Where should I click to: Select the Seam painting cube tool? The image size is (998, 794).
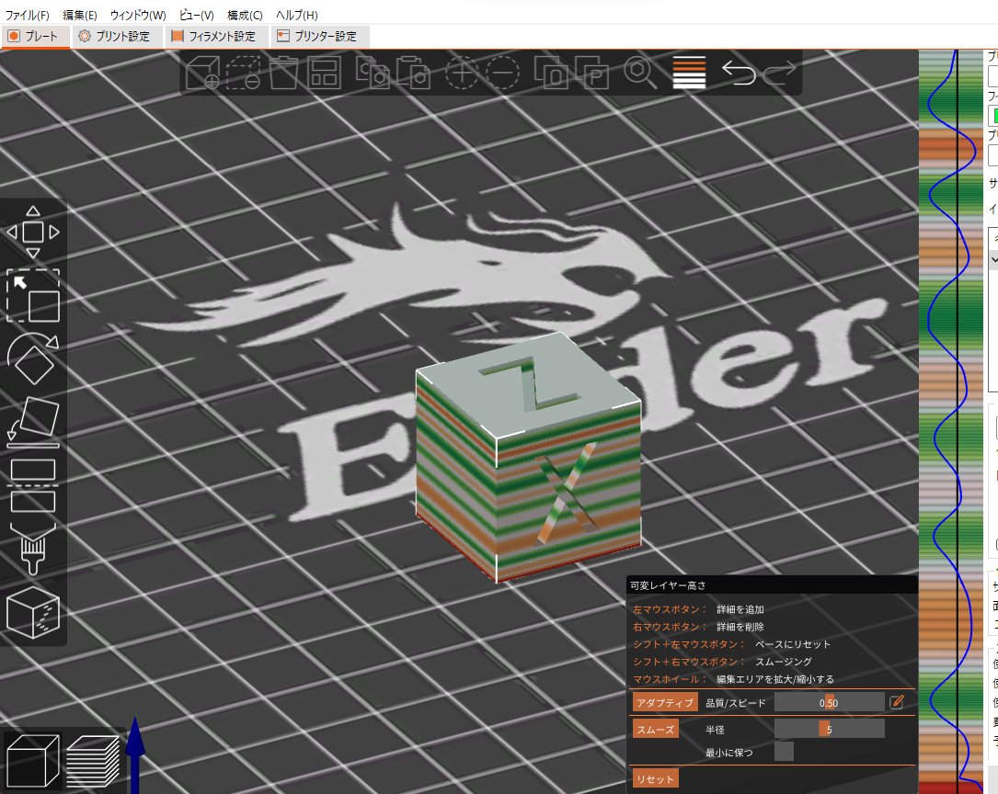tap(33, 613)
